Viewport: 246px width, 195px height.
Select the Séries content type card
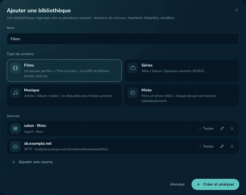(x=182, y=70)
